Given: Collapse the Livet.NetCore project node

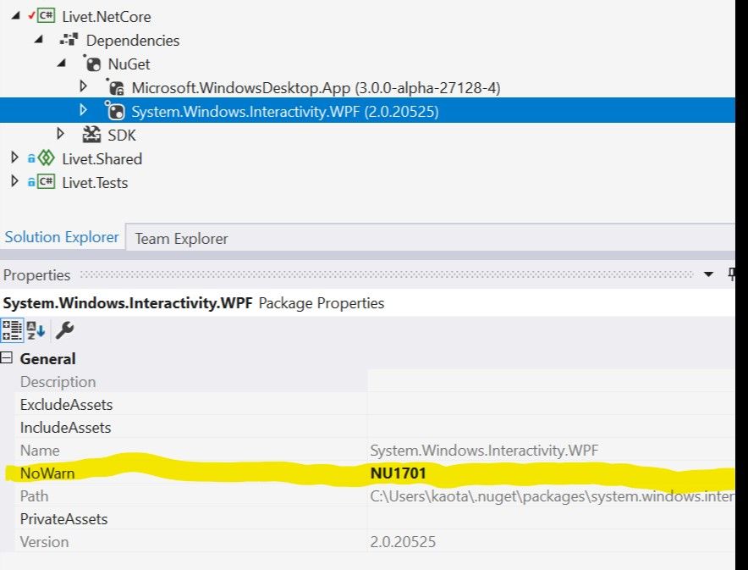Looking at the screenshot, I should point(16,16).
